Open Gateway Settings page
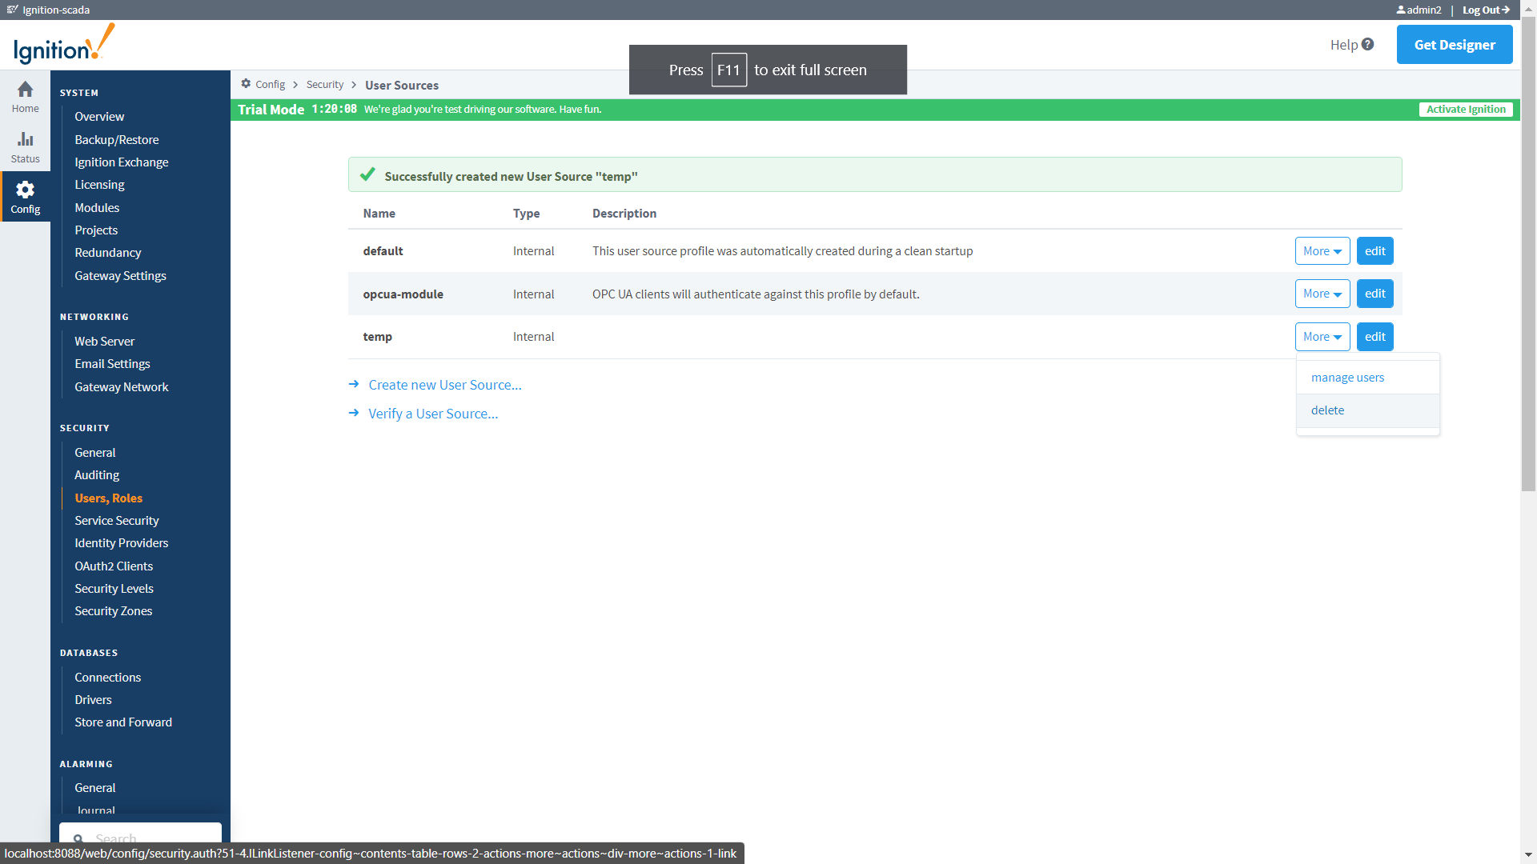The height and width of the screenshot is (864, 1537). click(x=121, y=275)
